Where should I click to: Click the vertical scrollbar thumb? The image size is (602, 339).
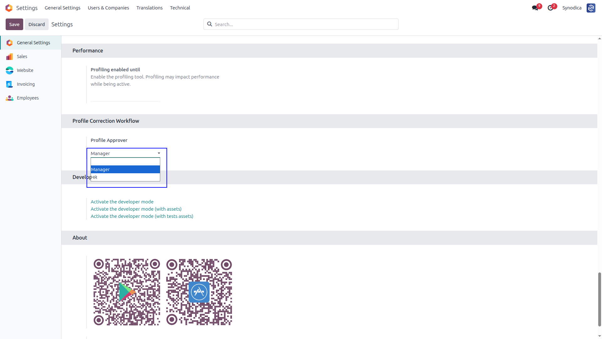(599, 299)
